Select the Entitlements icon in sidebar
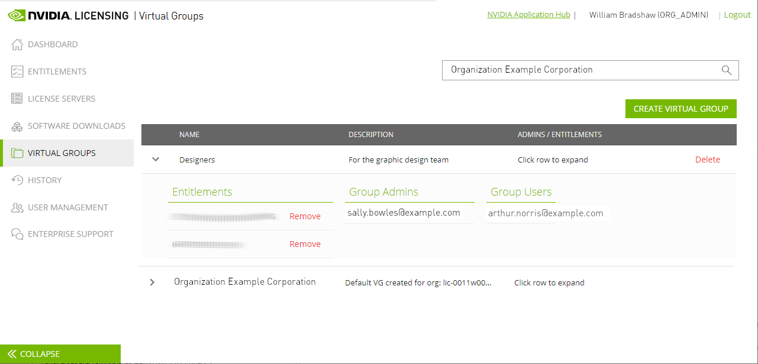The height and width of the screenshot is (364, 758). 17,71
